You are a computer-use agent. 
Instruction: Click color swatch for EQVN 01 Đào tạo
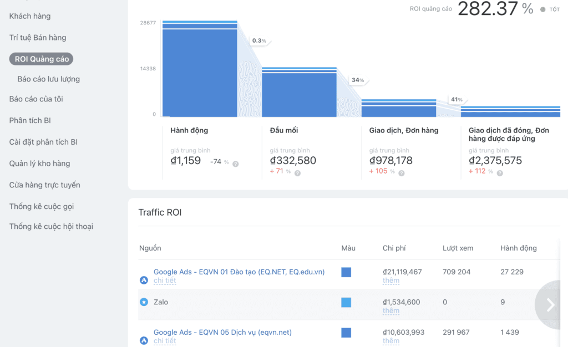pyautogui.click(x=346, y=272)
